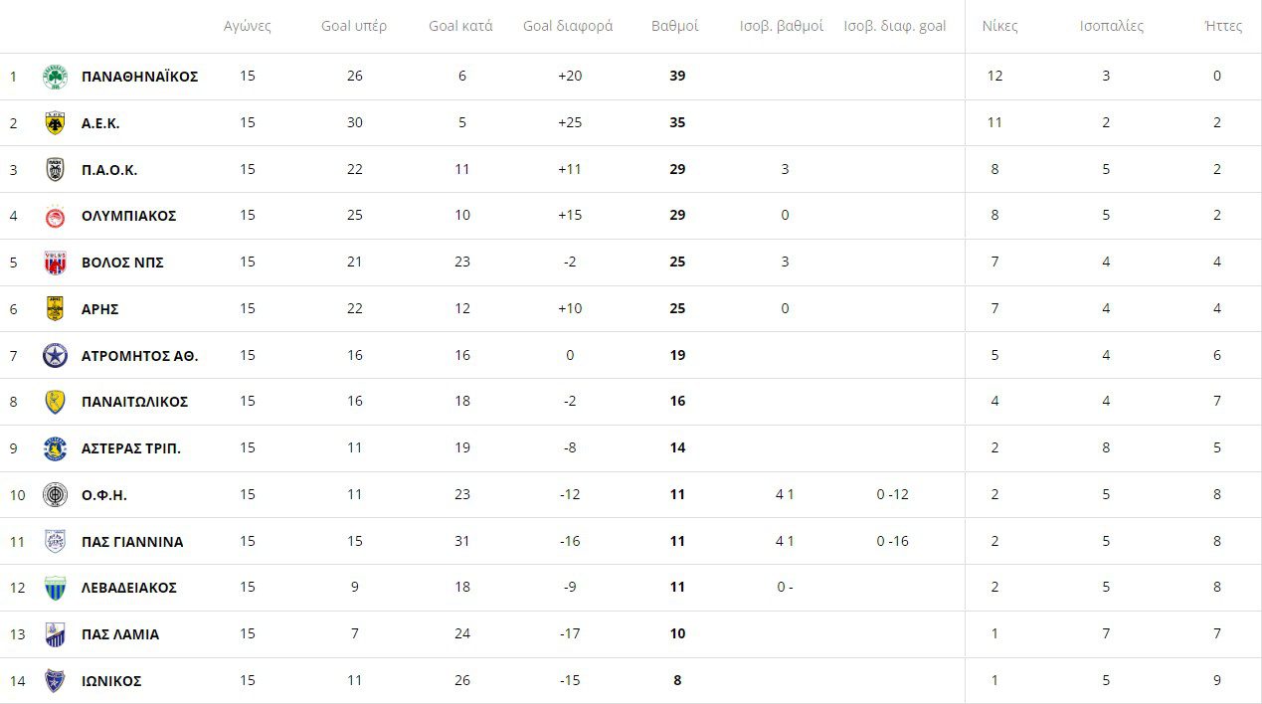1262x704 pixels.
Task: Click the Panathinaikos green clover crest
Action: [55, 77]
